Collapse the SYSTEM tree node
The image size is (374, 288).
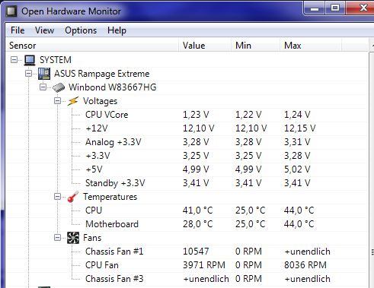coord(14,60)
